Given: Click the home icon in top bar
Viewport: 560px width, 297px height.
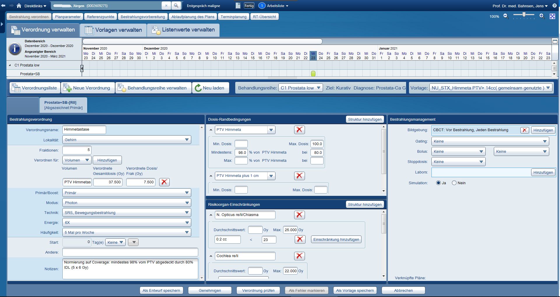Looking at the screenshot, I should tap(19, 6).
